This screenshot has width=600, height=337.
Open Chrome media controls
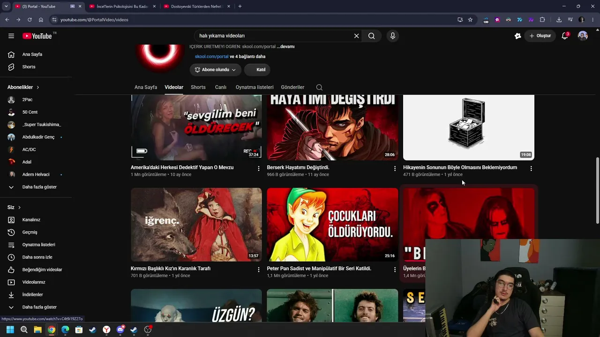click(570, 20)
